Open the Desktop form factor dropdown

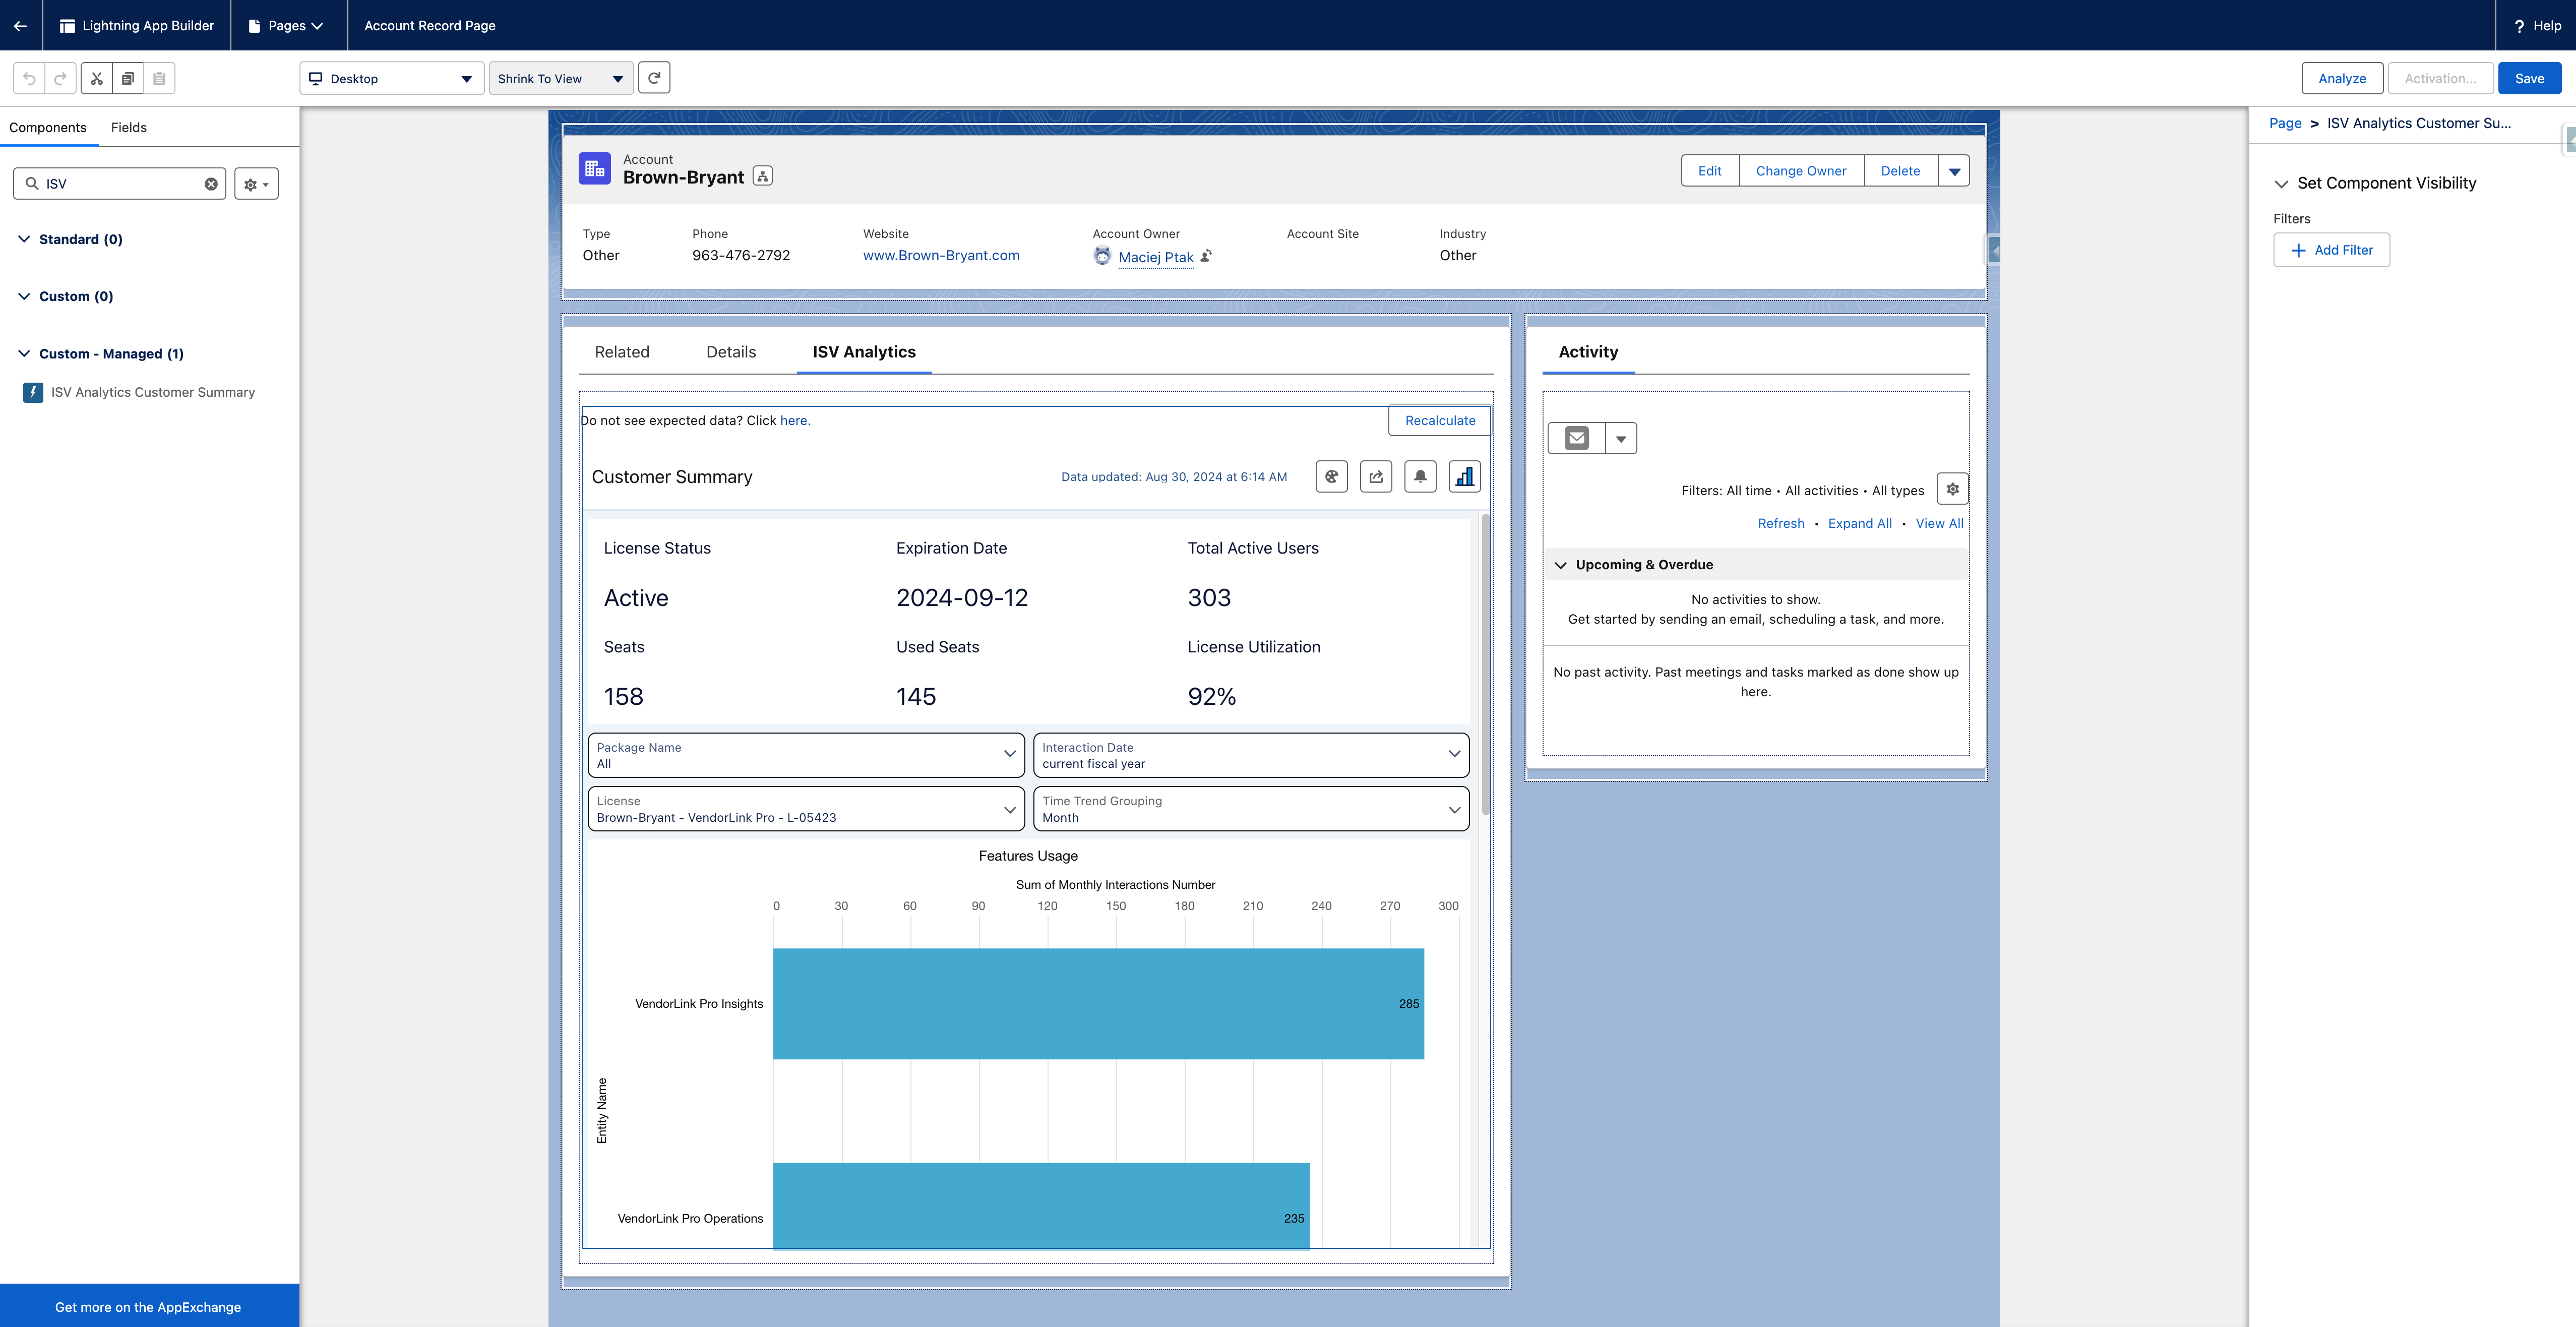[391, 78]
